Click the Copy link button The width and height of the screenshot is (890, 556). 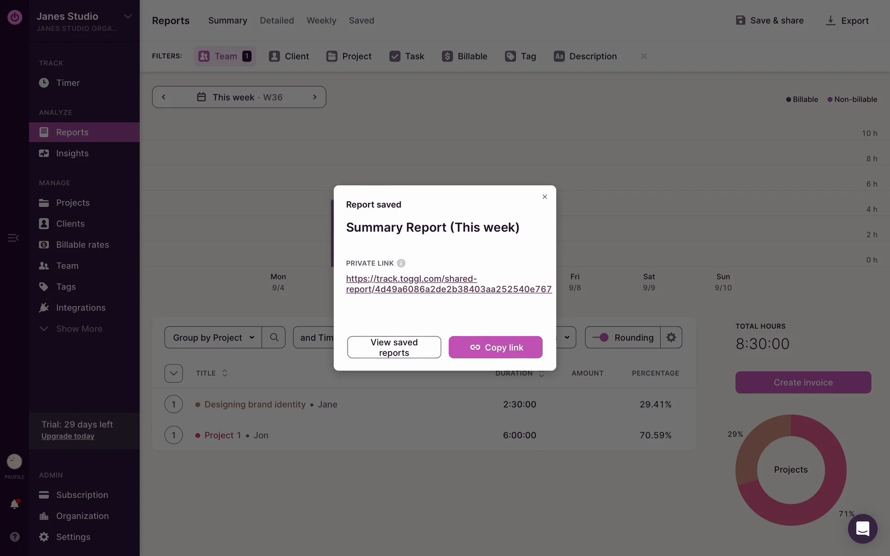click(496, 347)
